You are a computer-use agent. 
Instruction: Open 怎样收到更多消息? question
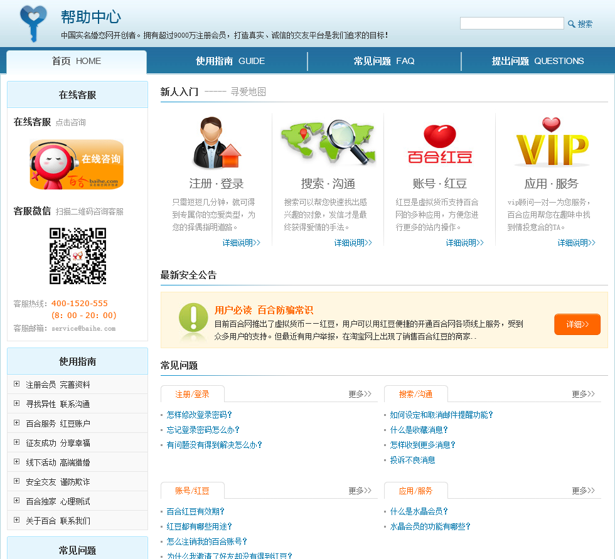click(x=422, y=445)
